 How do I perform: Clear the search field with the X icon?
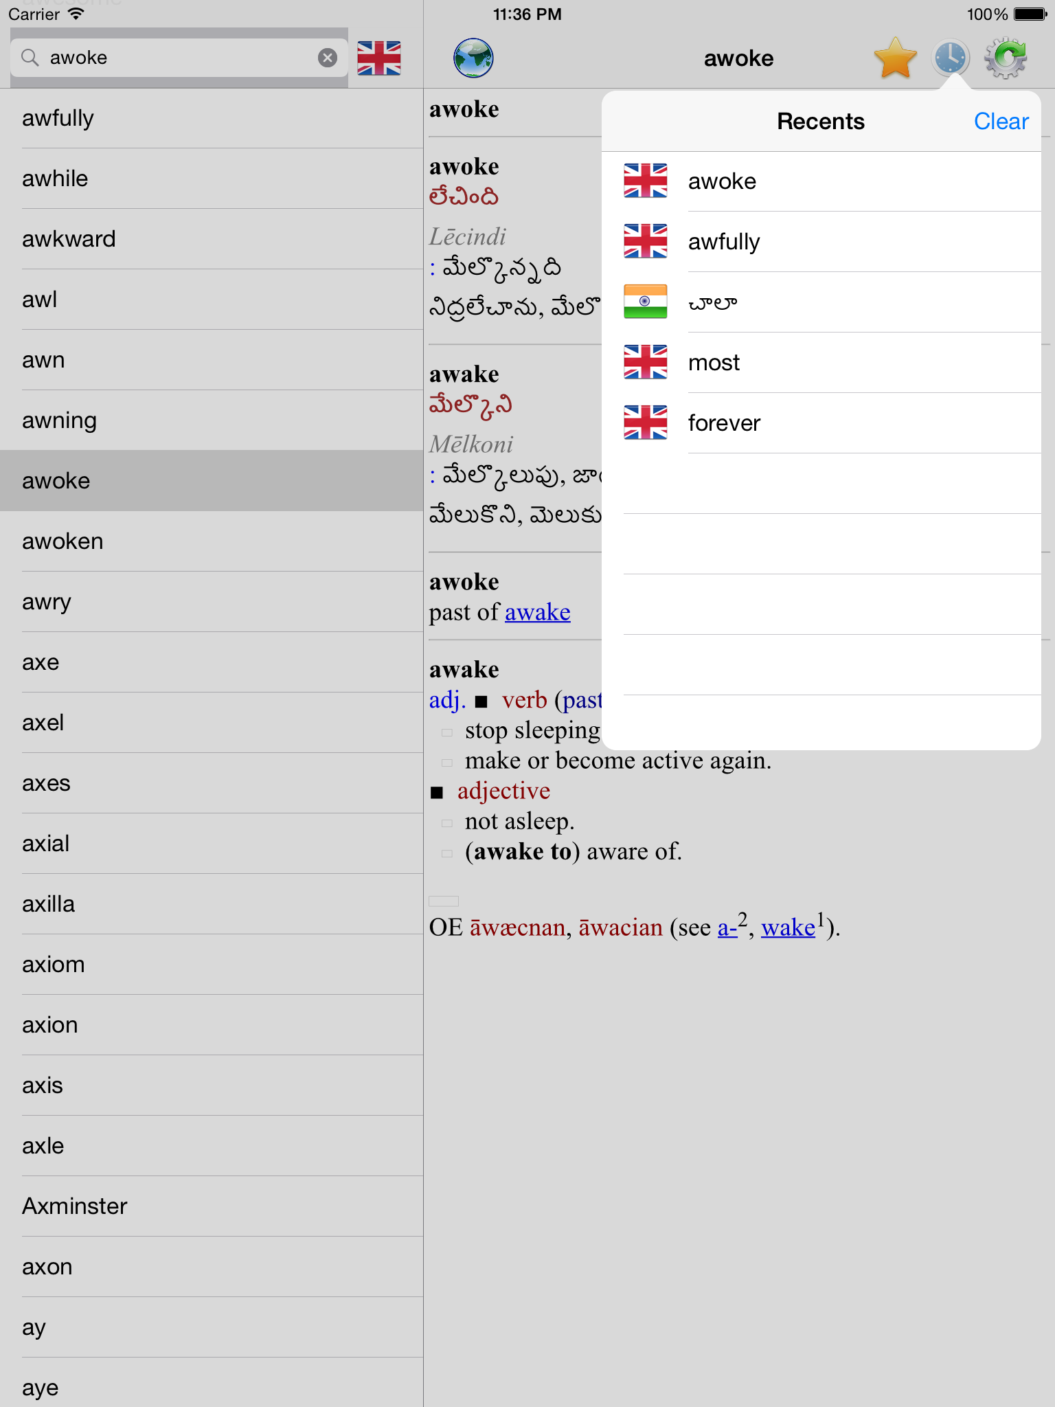tap(328, 58)
